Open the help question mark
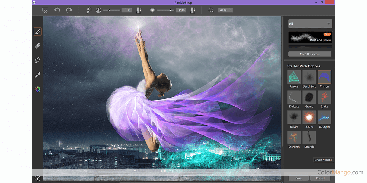The image size is (367, 183). point(37,178)
